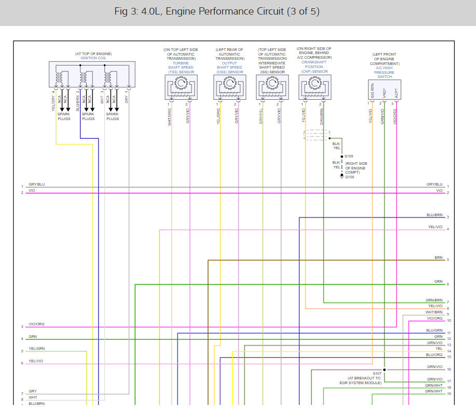
Task: Click the G106 ground label
Action: pos(350,177)
